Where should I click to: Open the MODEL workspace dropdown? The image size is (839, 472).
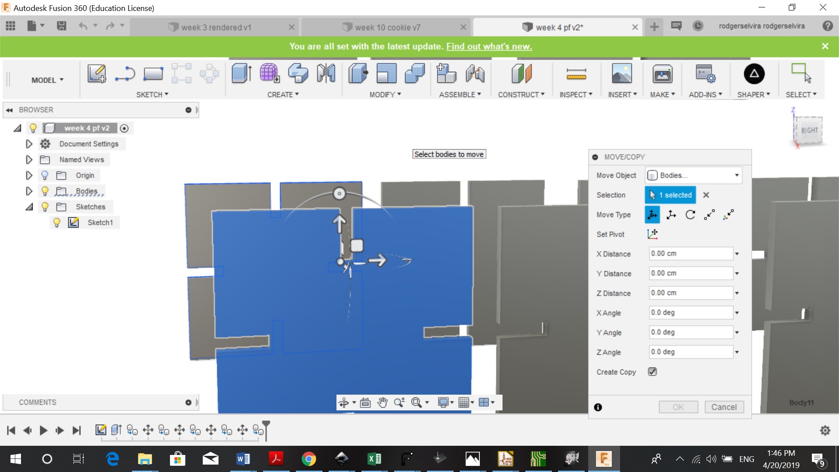(48, 80)
